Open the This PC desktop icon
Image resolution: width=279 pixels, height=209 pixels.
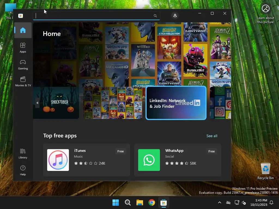(x=9, y=11)
